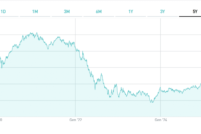The width and height of the screenshot is (201, 134).
Task: Choose the 3Y chart range tab
Action: pyautogui.click(x=162, y=11)
